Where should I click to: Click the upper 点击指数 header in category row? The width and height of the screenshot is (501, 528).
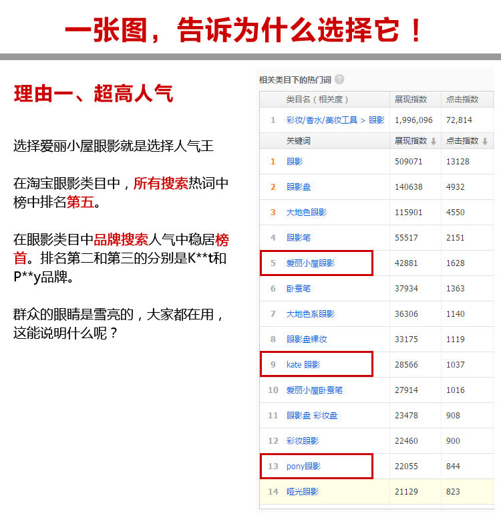[x=462, y=100]
